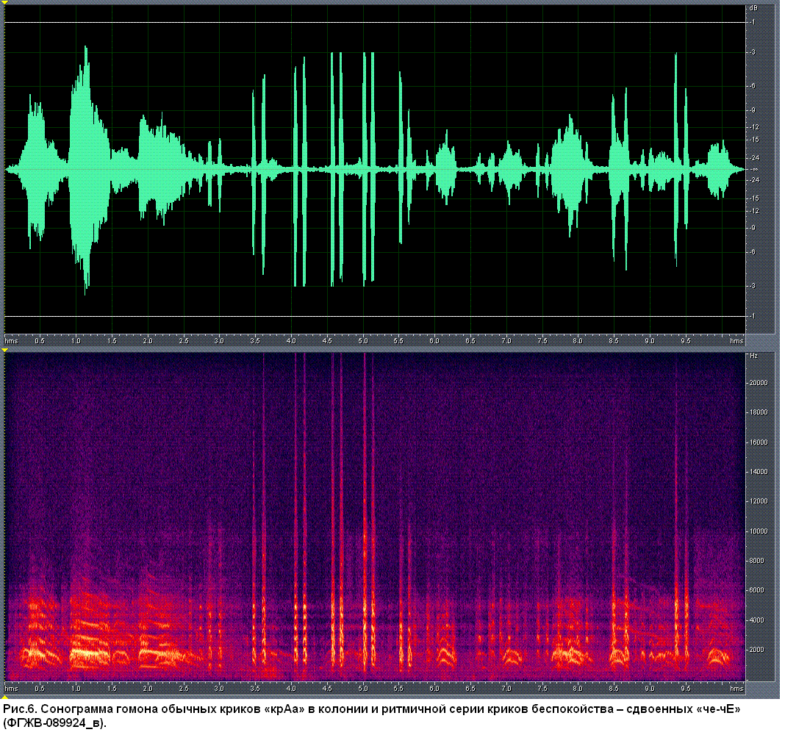Click the yellow cursor marker above the waveform
The width and height of the screenshot is (785, 735).
click(x=4, y=2)
